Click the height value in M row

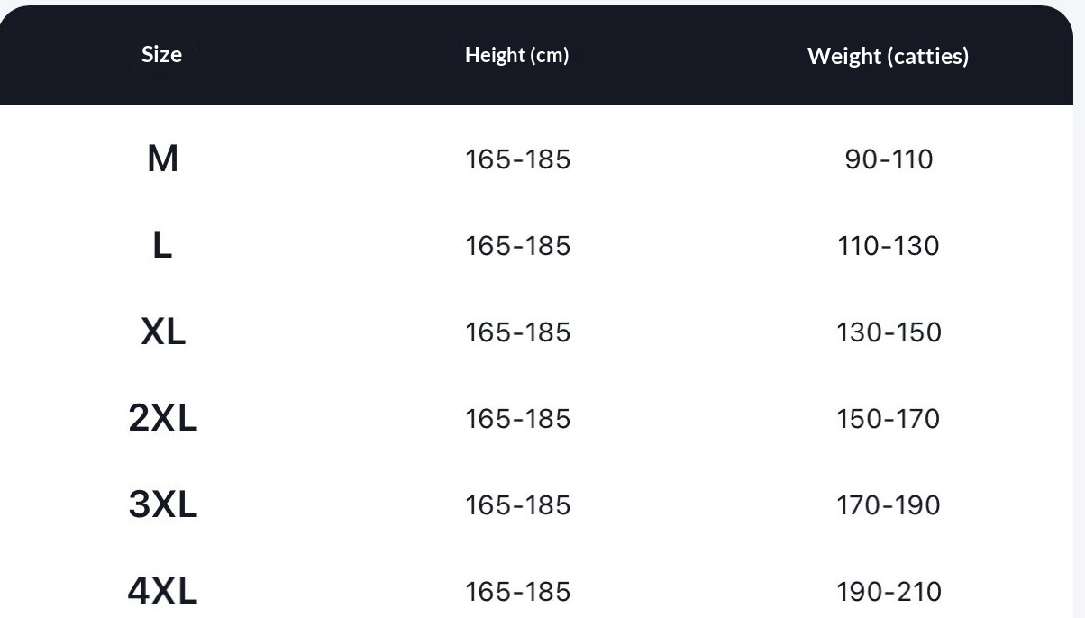tap(518, 159)
